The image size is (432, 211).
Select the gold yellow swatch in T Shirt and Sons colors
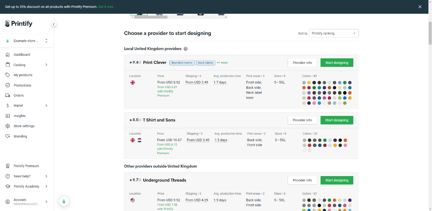pyautogui.click(x=335, y=145)
